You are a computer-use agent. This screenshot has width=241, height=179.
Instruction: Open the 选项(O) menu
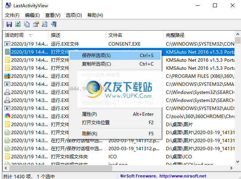[x=74, y=15]
